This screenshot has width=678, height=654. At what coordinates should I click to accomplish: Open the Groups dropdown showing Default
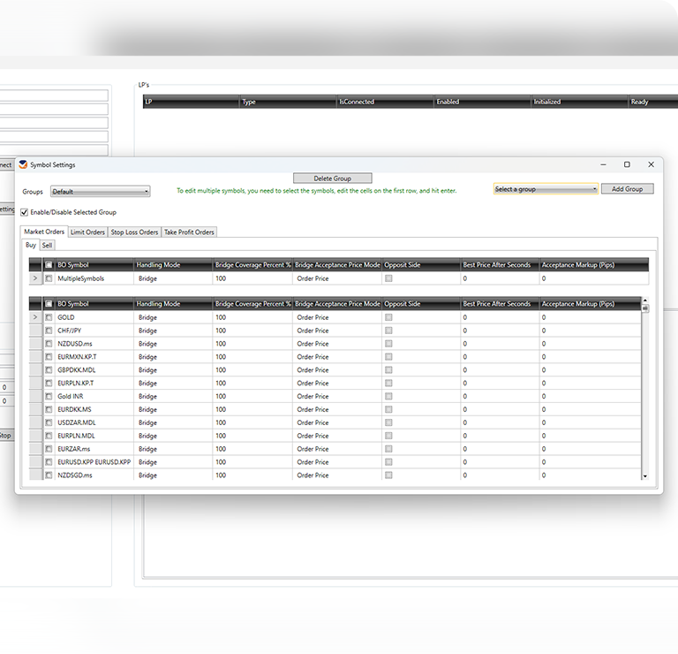(x=100, y=191)
